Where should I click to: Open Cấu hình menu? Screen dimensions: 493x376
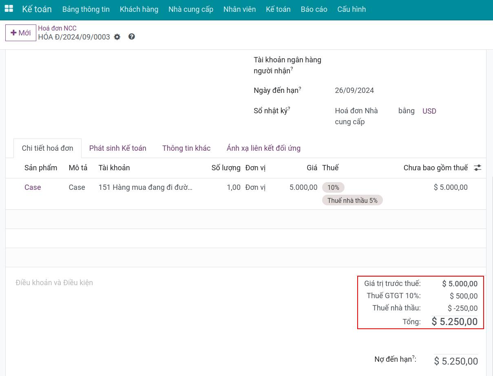pos(352,9)
